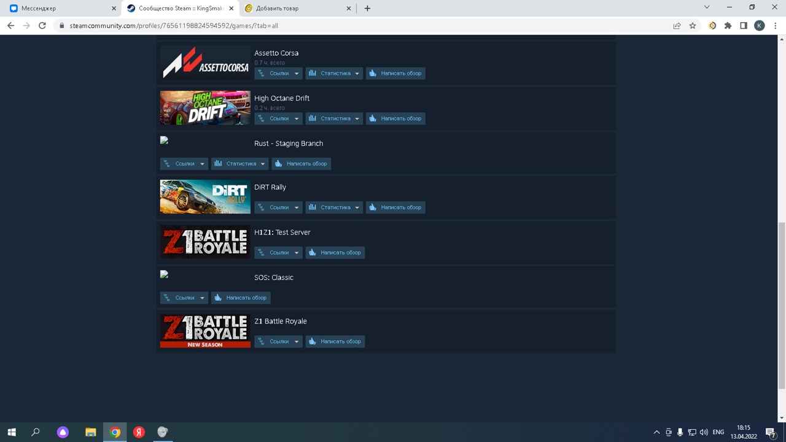Viewport: 786px width, 442px height.
Task: Close the Добавить товар tab
Action: tap(349, 9)
